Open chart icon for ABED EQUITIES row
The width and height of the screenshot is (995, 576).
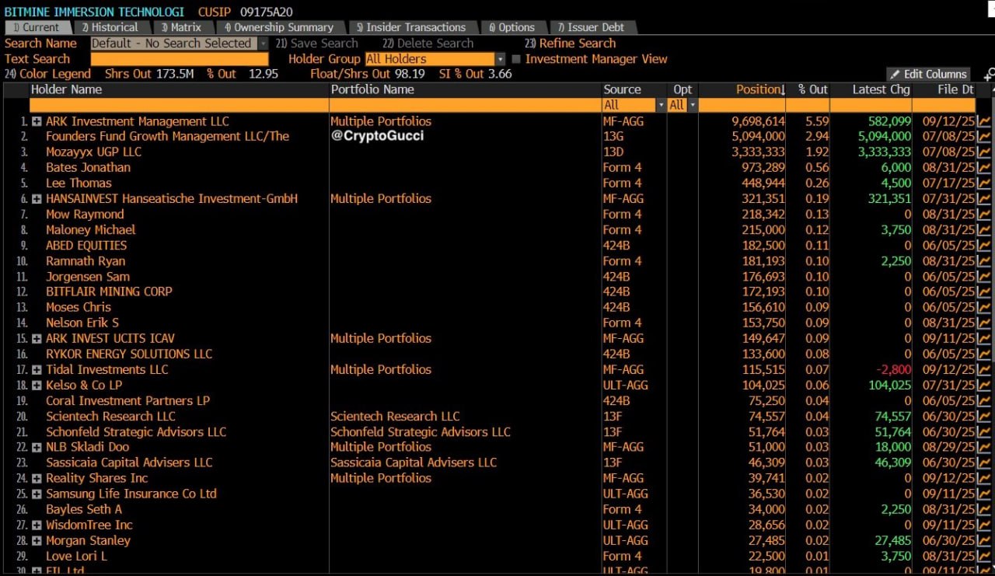click(x=984, y=246)
